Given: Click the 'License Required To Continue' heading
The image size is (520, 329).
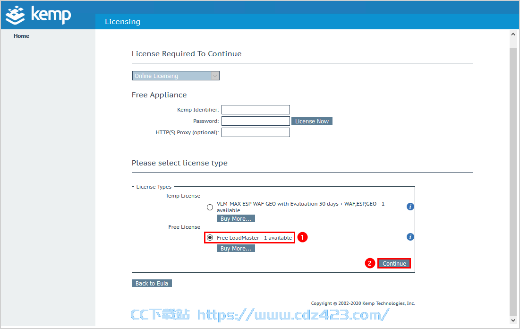Looking at the screenshot, I should [187, 54].
